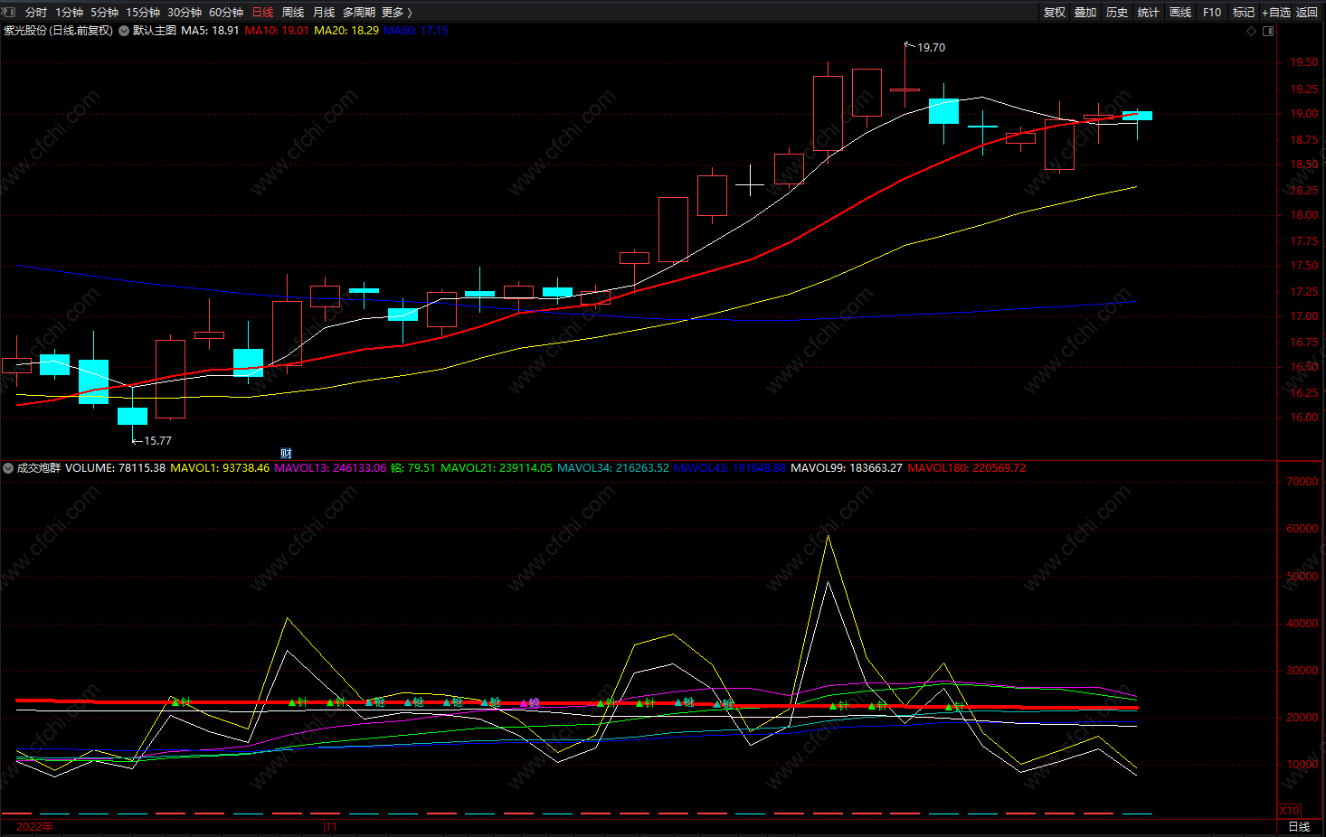Click the 复权 adjustment button
Viewport: 1326px width, 837px height.
(x=1055, y=13)
